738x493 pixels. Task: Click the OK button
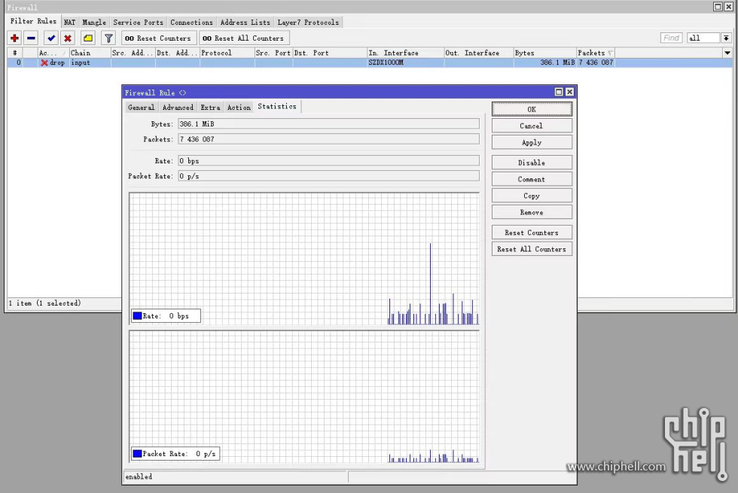(x=532, y=109)
